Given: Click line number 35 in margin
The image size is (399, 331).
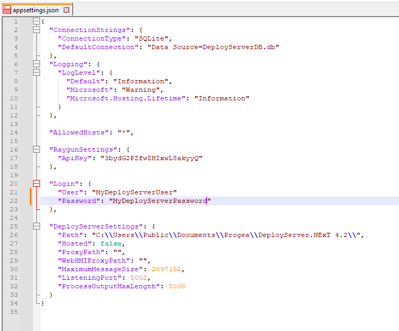Looking at the screenshot, I should pos(14,312).
